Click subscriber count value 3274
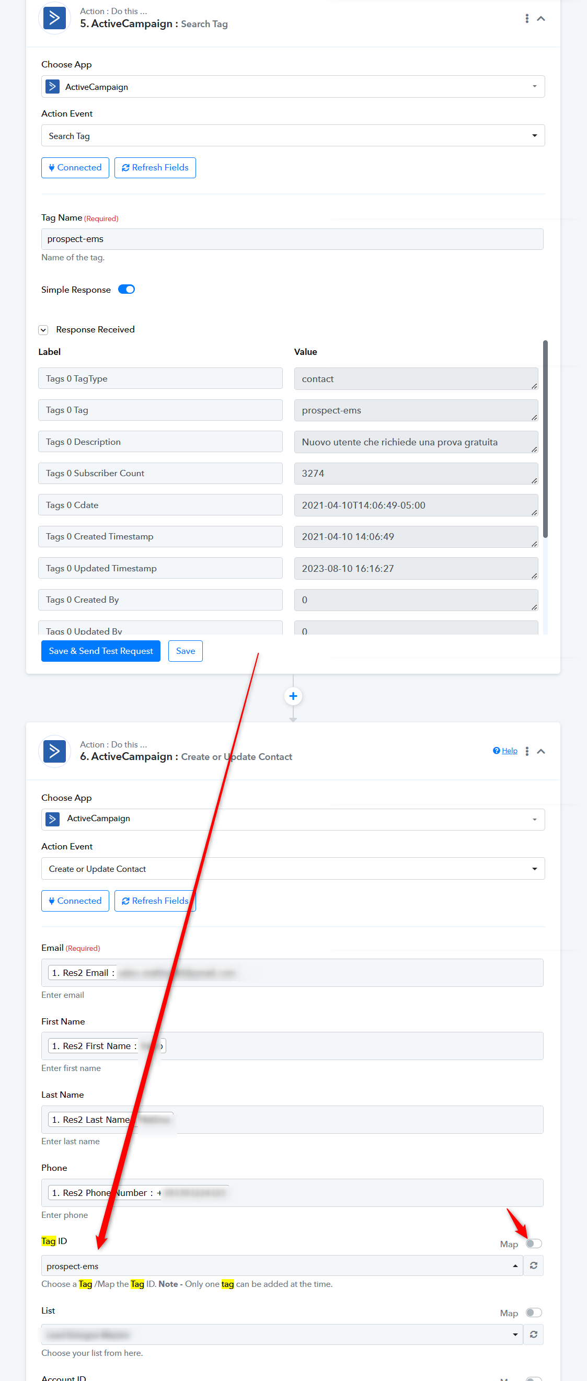Viewport: 587px width, 1381px height. 416,474
